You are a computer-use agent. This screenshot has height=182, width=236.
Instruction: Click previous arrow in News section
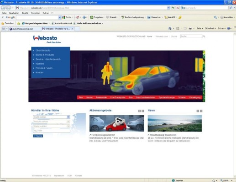pyautogui.click(x=198, y=111)
